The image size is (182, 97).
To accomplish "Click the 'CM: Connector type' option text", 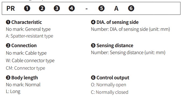I will [26, 68].
